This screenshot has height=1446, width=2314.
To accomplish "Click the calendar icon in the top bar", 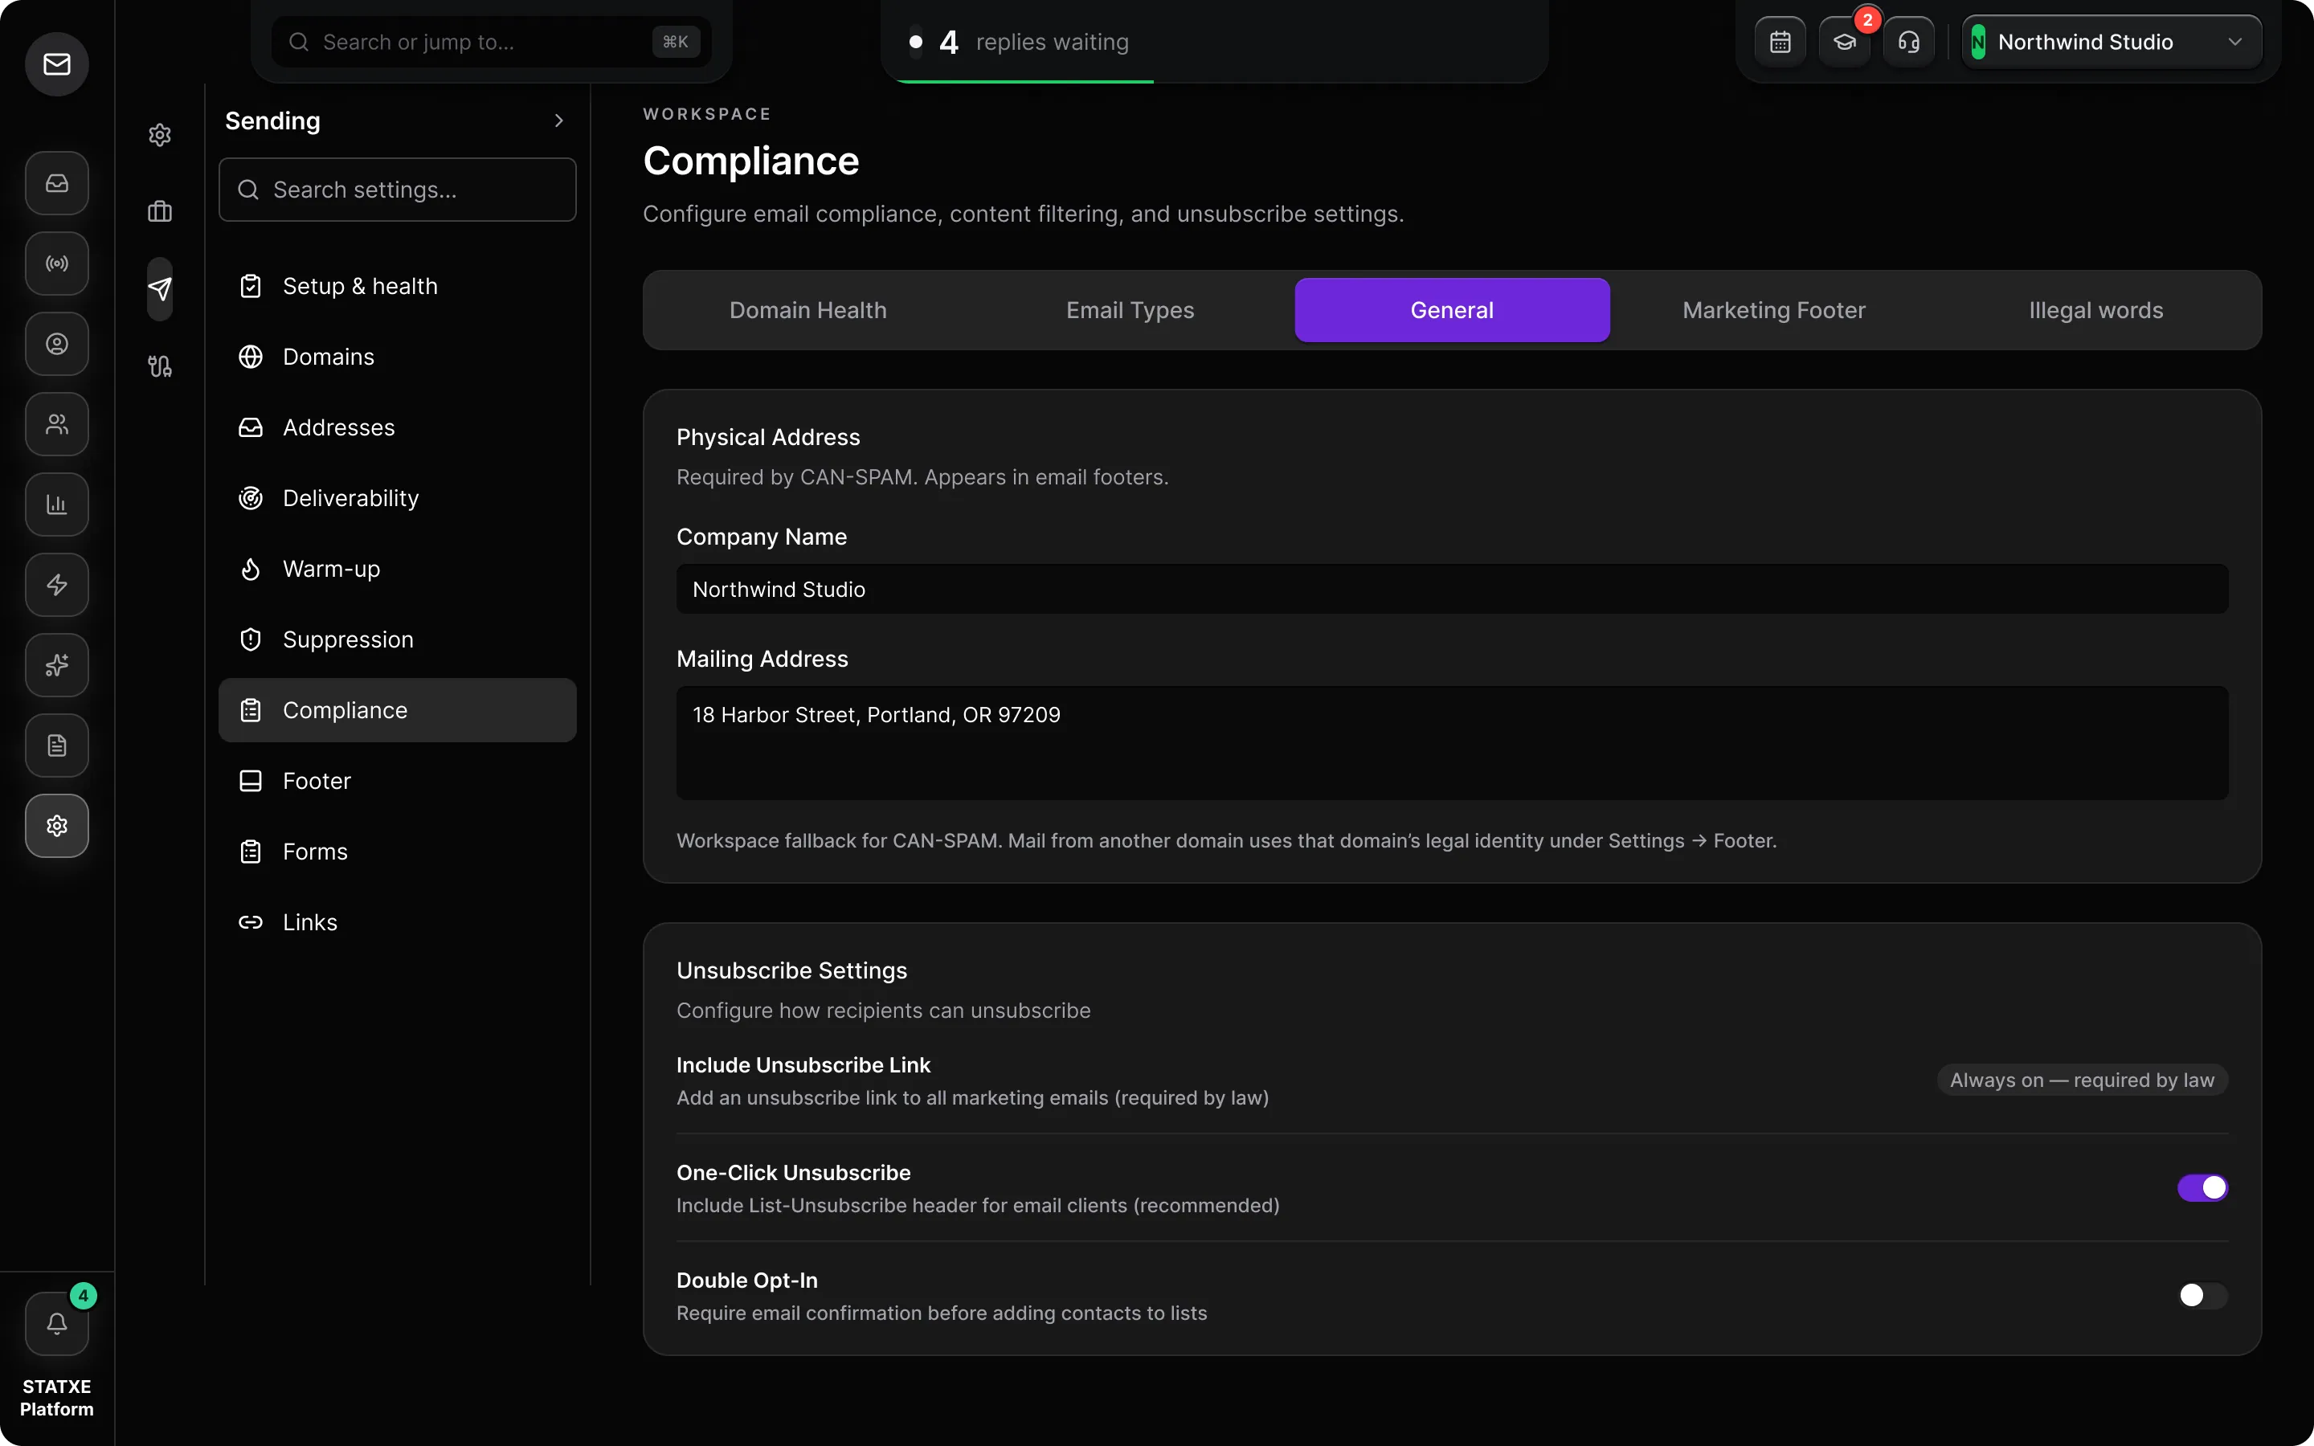I will 1780,42.
